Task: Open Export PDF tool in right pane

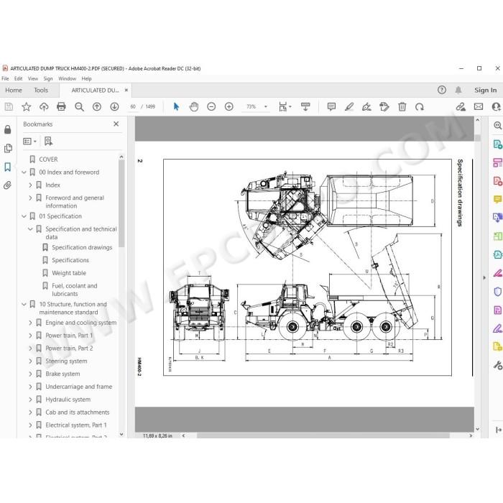Action: (x=497, y=144)
